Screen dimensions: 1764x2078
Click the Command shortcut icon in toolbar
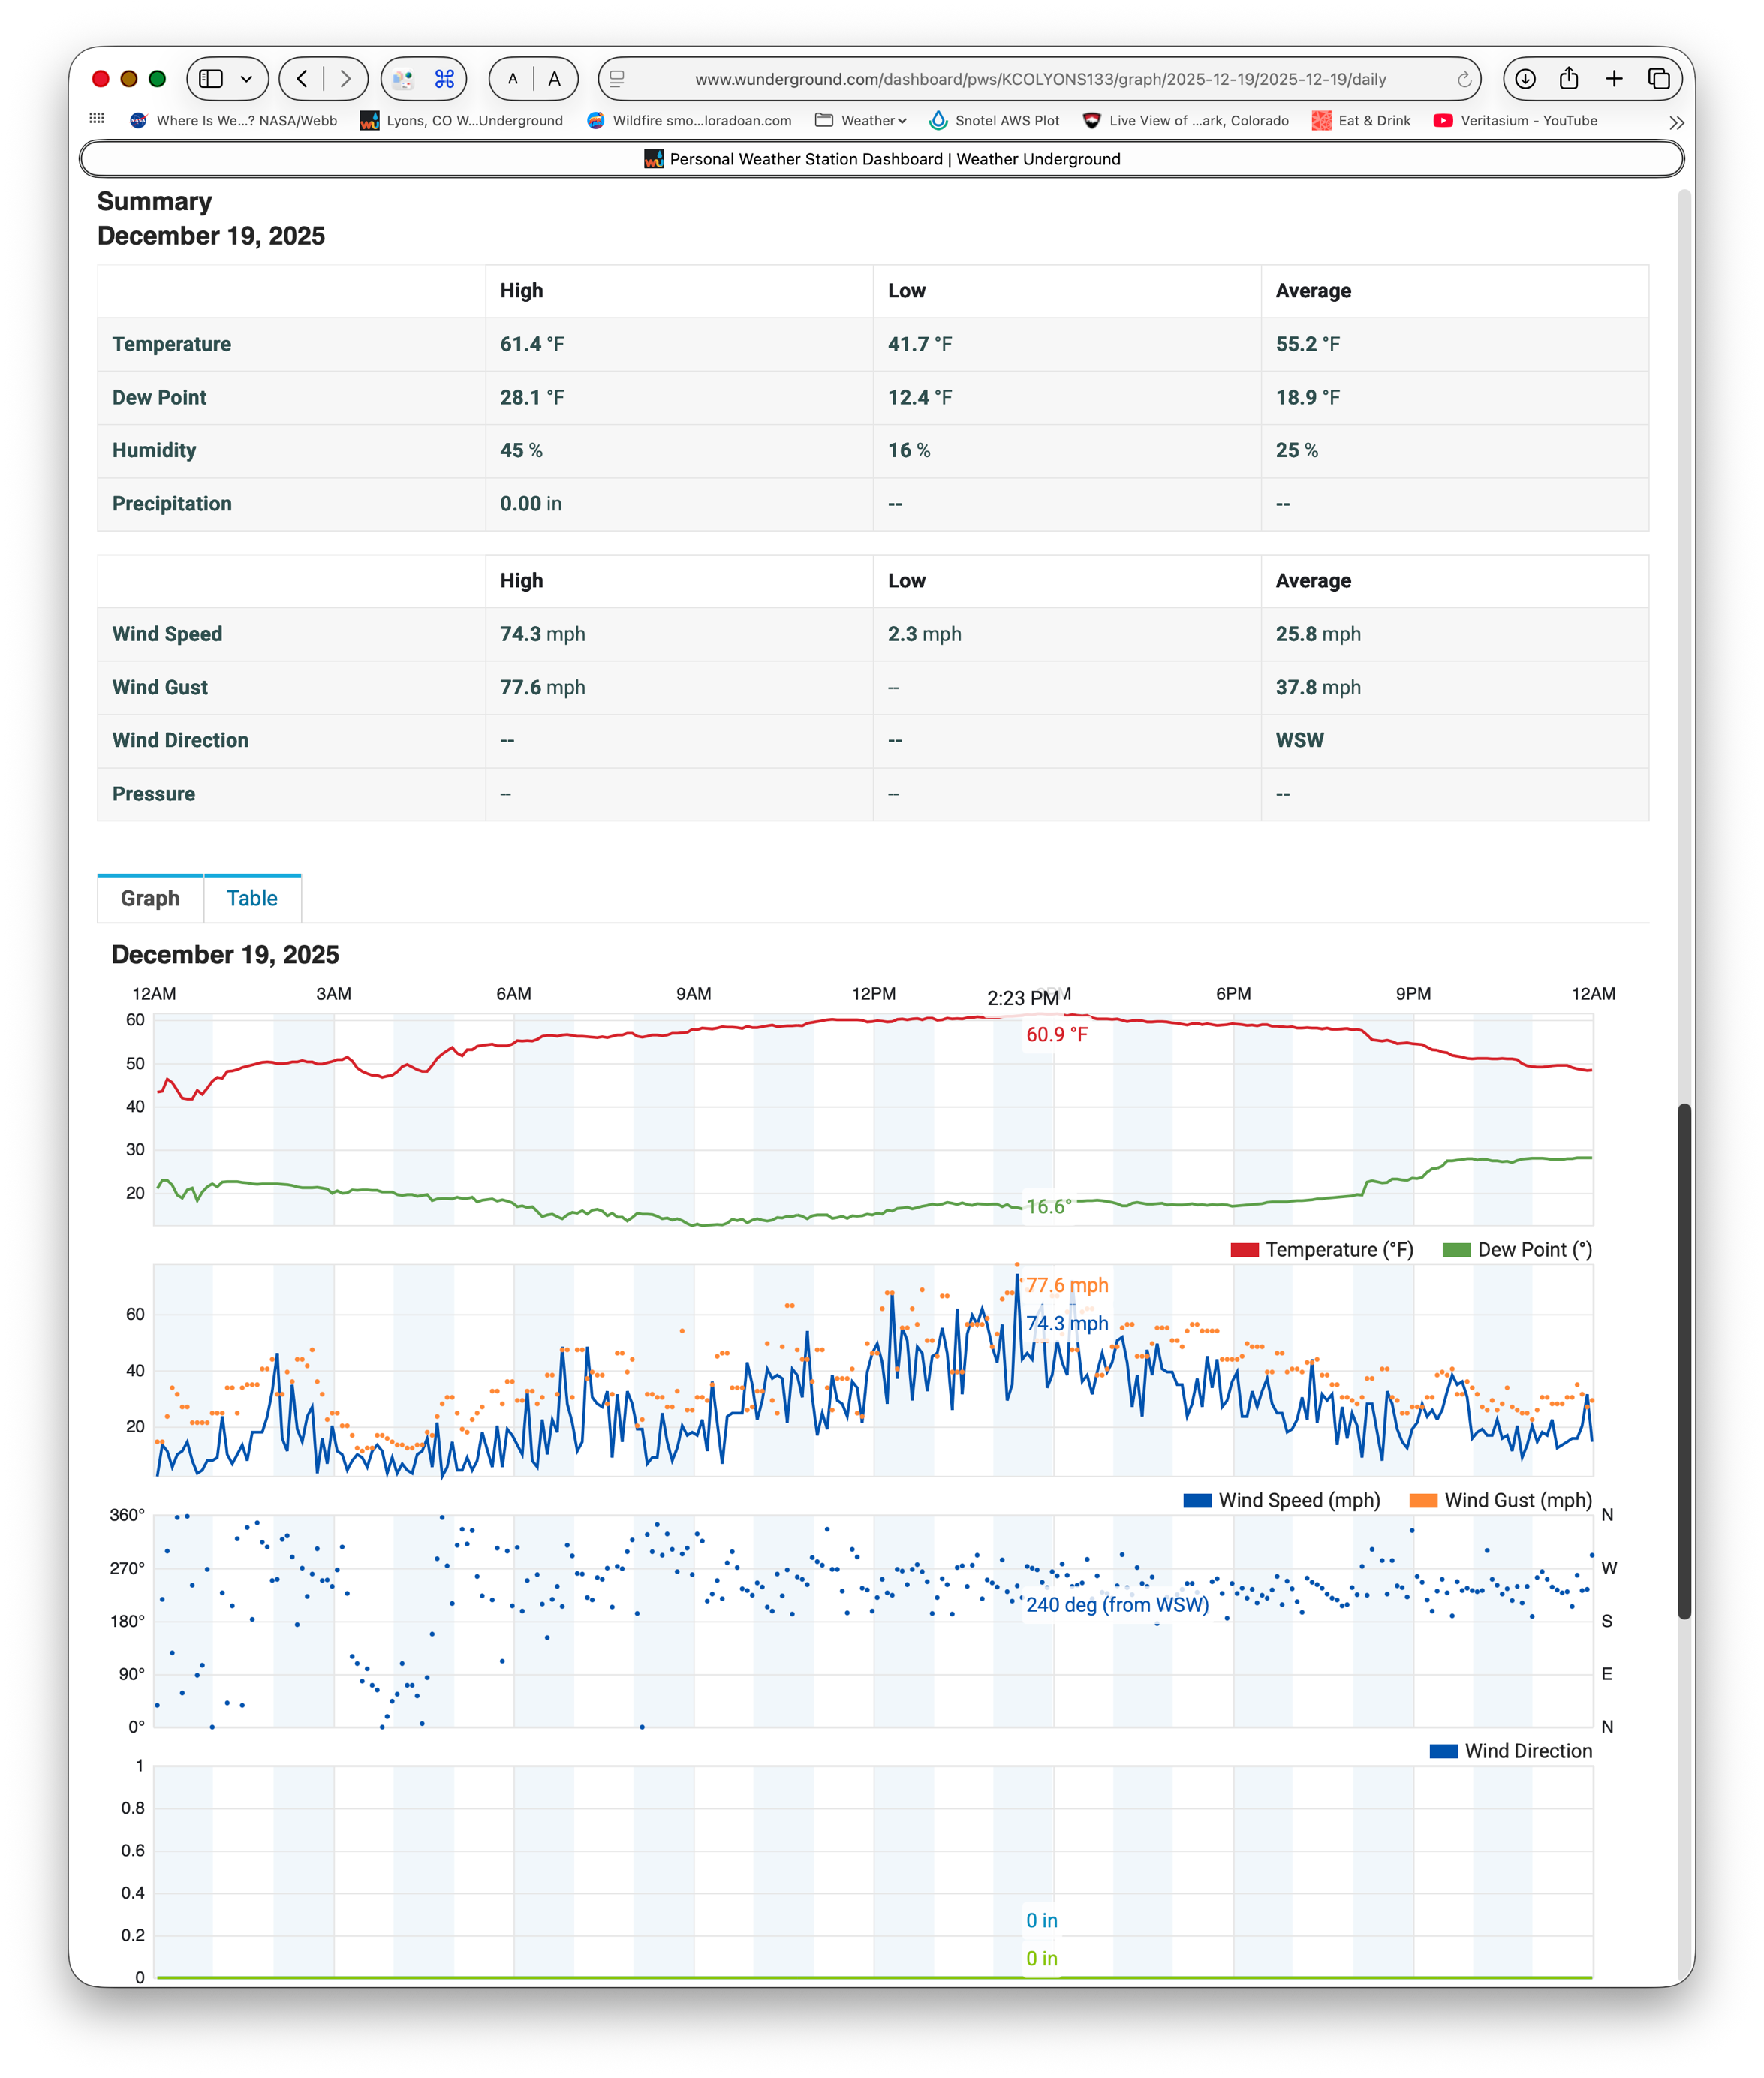click(x=444, y=79)
